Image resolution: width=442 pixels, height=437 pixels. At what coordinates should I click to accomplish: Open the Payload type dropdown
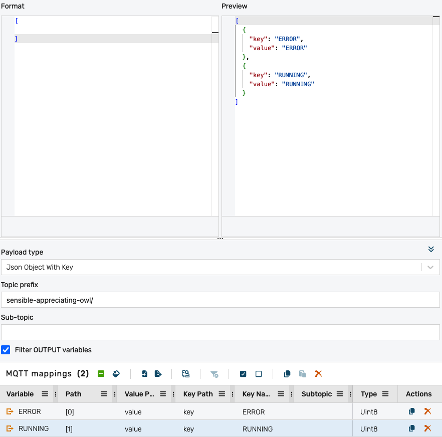click(220, 267)
